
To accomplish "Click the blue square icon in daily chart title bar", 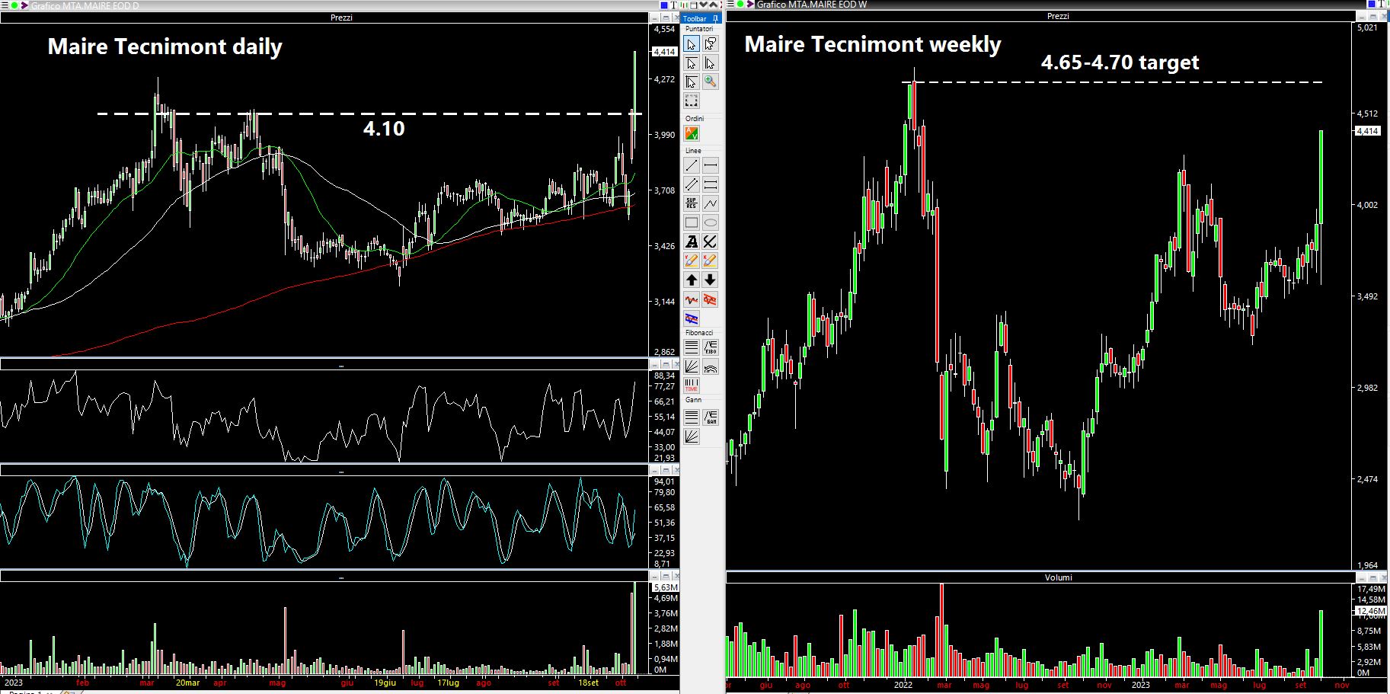I will [664, 5].
